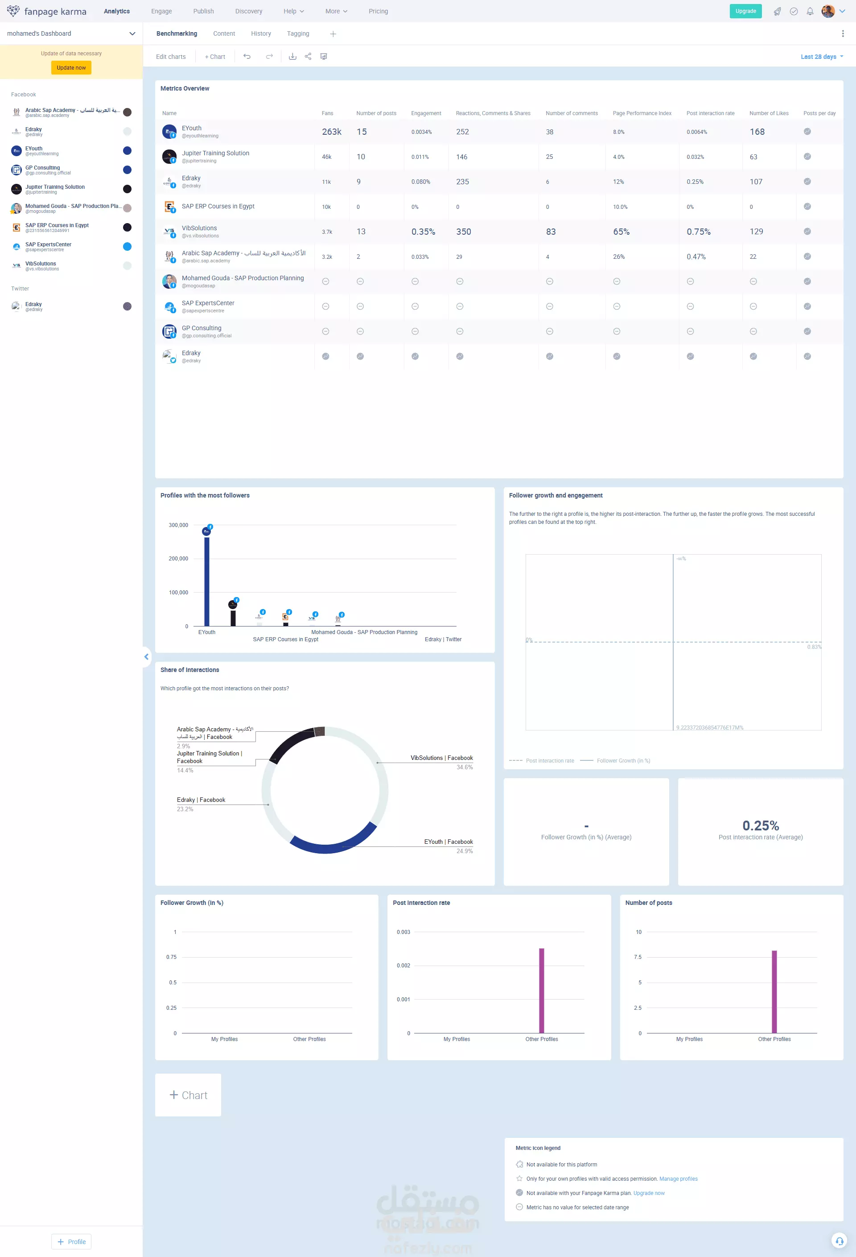Toggle SAP ExpertsCenter light-blue color dot

pyautogui.click(x=128, y=246)
